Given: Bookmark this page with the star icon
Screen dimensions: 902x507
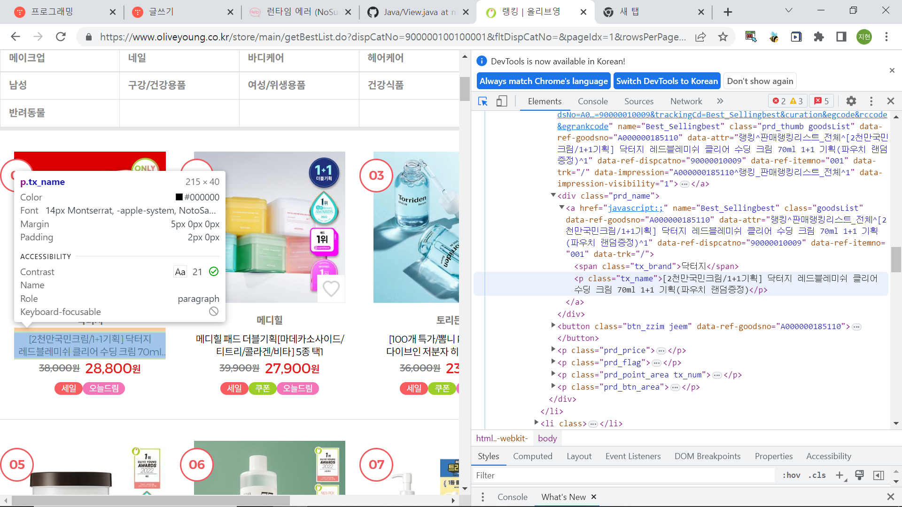Looking at the screenshot, I should point(723,37).
